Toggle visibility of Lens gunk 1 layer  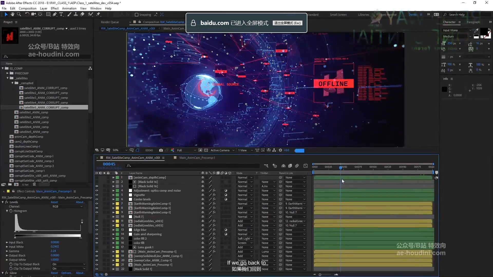tap(97, 247)
